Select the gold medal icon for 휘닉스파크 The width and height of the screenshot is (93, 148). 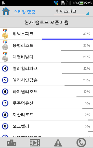tap(5, 34)
